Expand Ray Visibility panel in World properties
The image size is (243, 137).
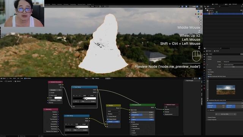click(210, 72)
